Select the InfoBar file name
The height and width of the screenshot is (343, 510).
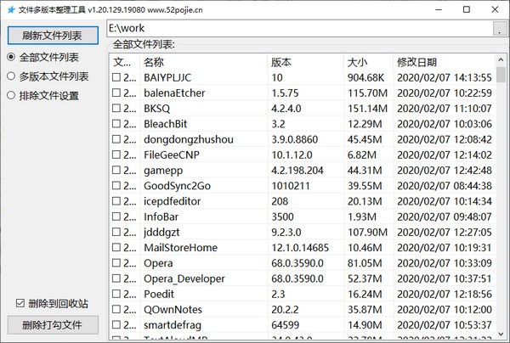point(161,217)
